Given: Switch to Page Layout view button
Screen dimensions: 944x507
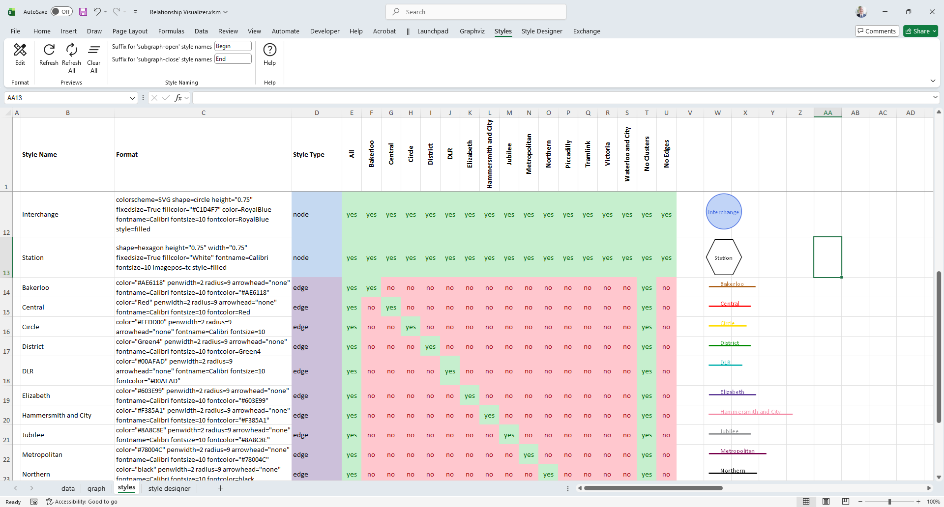Looking at the screenshot, I should point(826,502).
